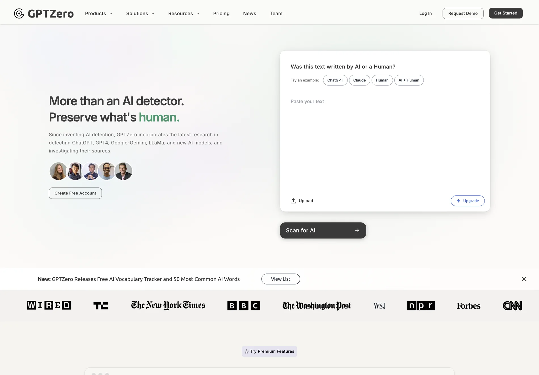Viewport: 539px width, 375px height.
Task: Try the ChatGPT example text
Action: [335, 80]
